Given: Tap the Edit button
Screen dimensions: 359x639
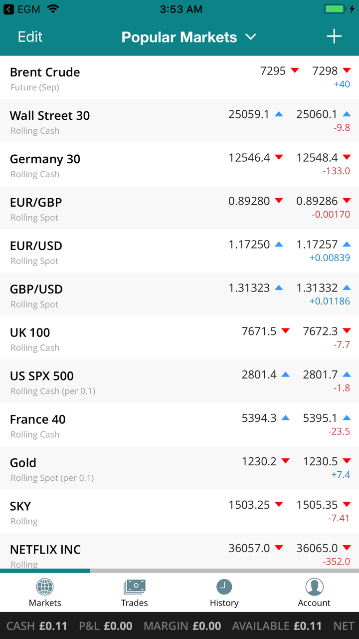Looking at the screenshot, I should pos(30,37).
